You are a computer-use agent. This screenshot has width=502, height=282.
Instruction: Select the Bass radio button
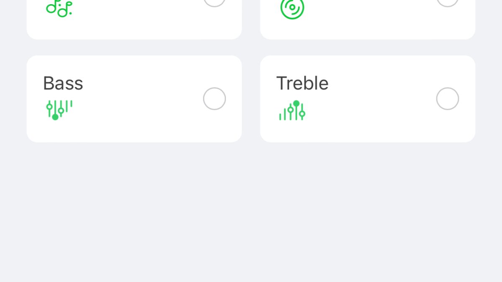coord(214,99)
